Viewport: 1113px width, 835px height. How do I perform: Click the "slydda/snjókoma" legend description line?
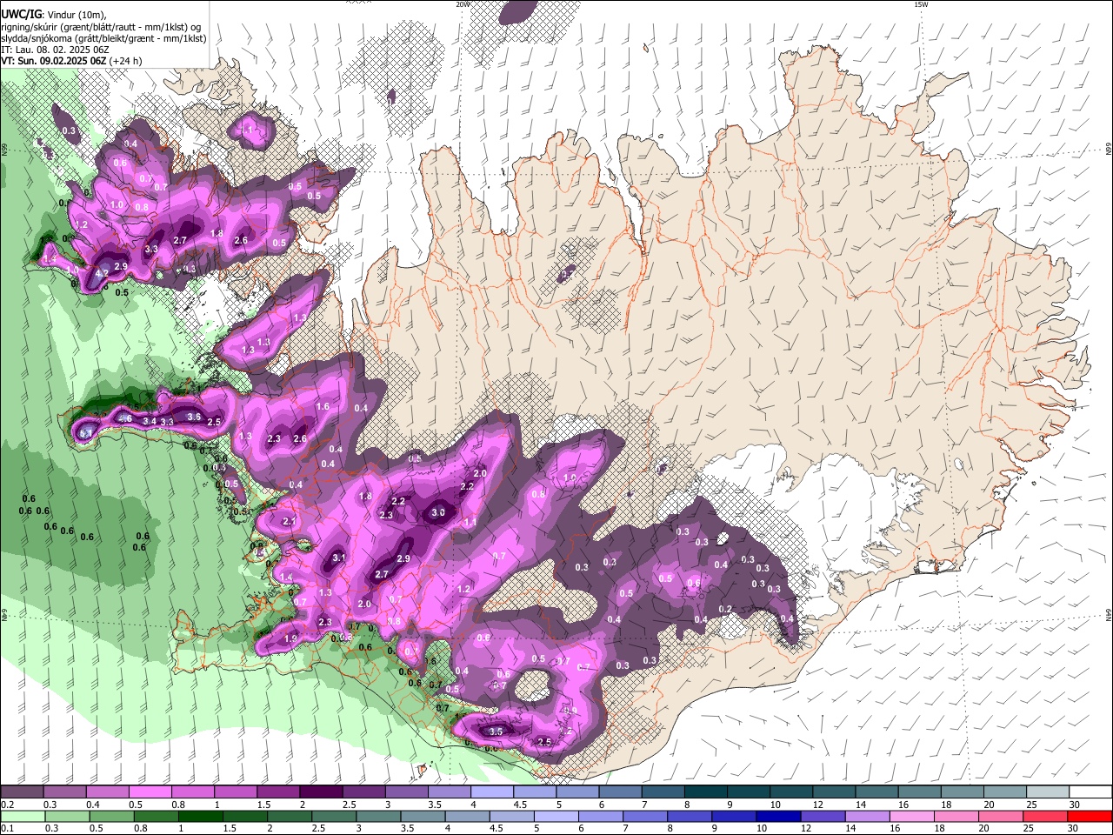[104, 38]
